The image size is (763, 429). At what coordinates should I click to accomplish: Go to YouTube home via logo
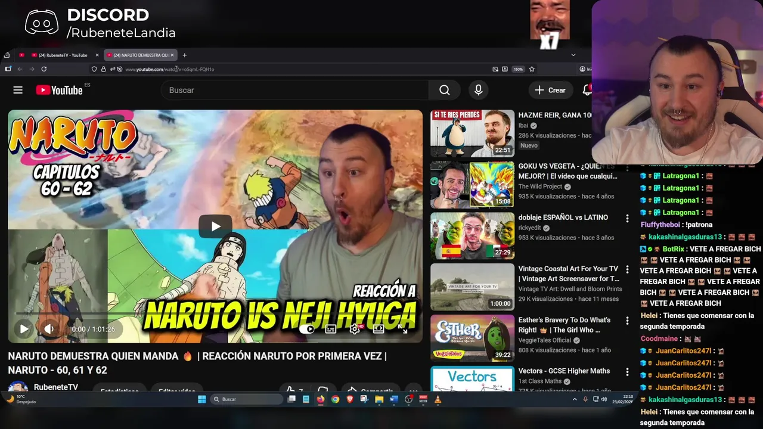pos(59,90)
